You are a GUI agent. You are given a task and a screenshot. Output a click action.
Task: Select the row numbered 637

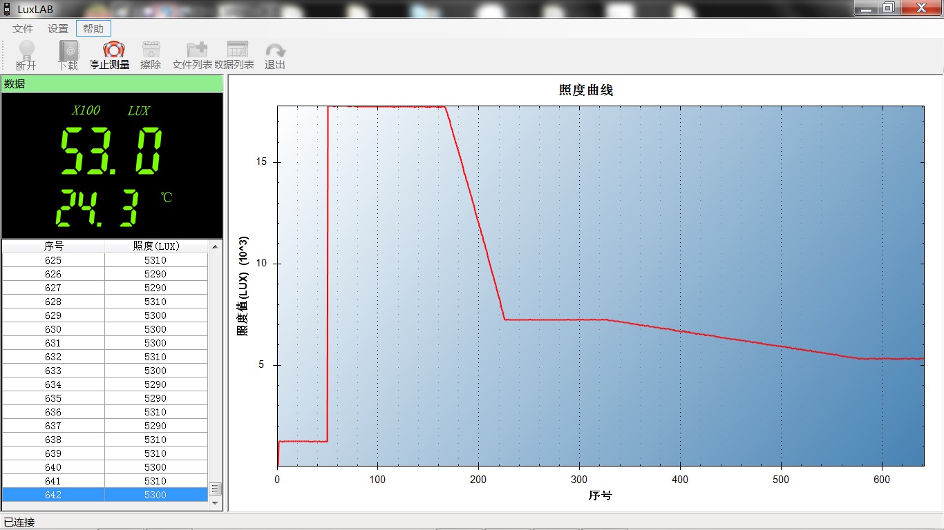coord(105,426)
